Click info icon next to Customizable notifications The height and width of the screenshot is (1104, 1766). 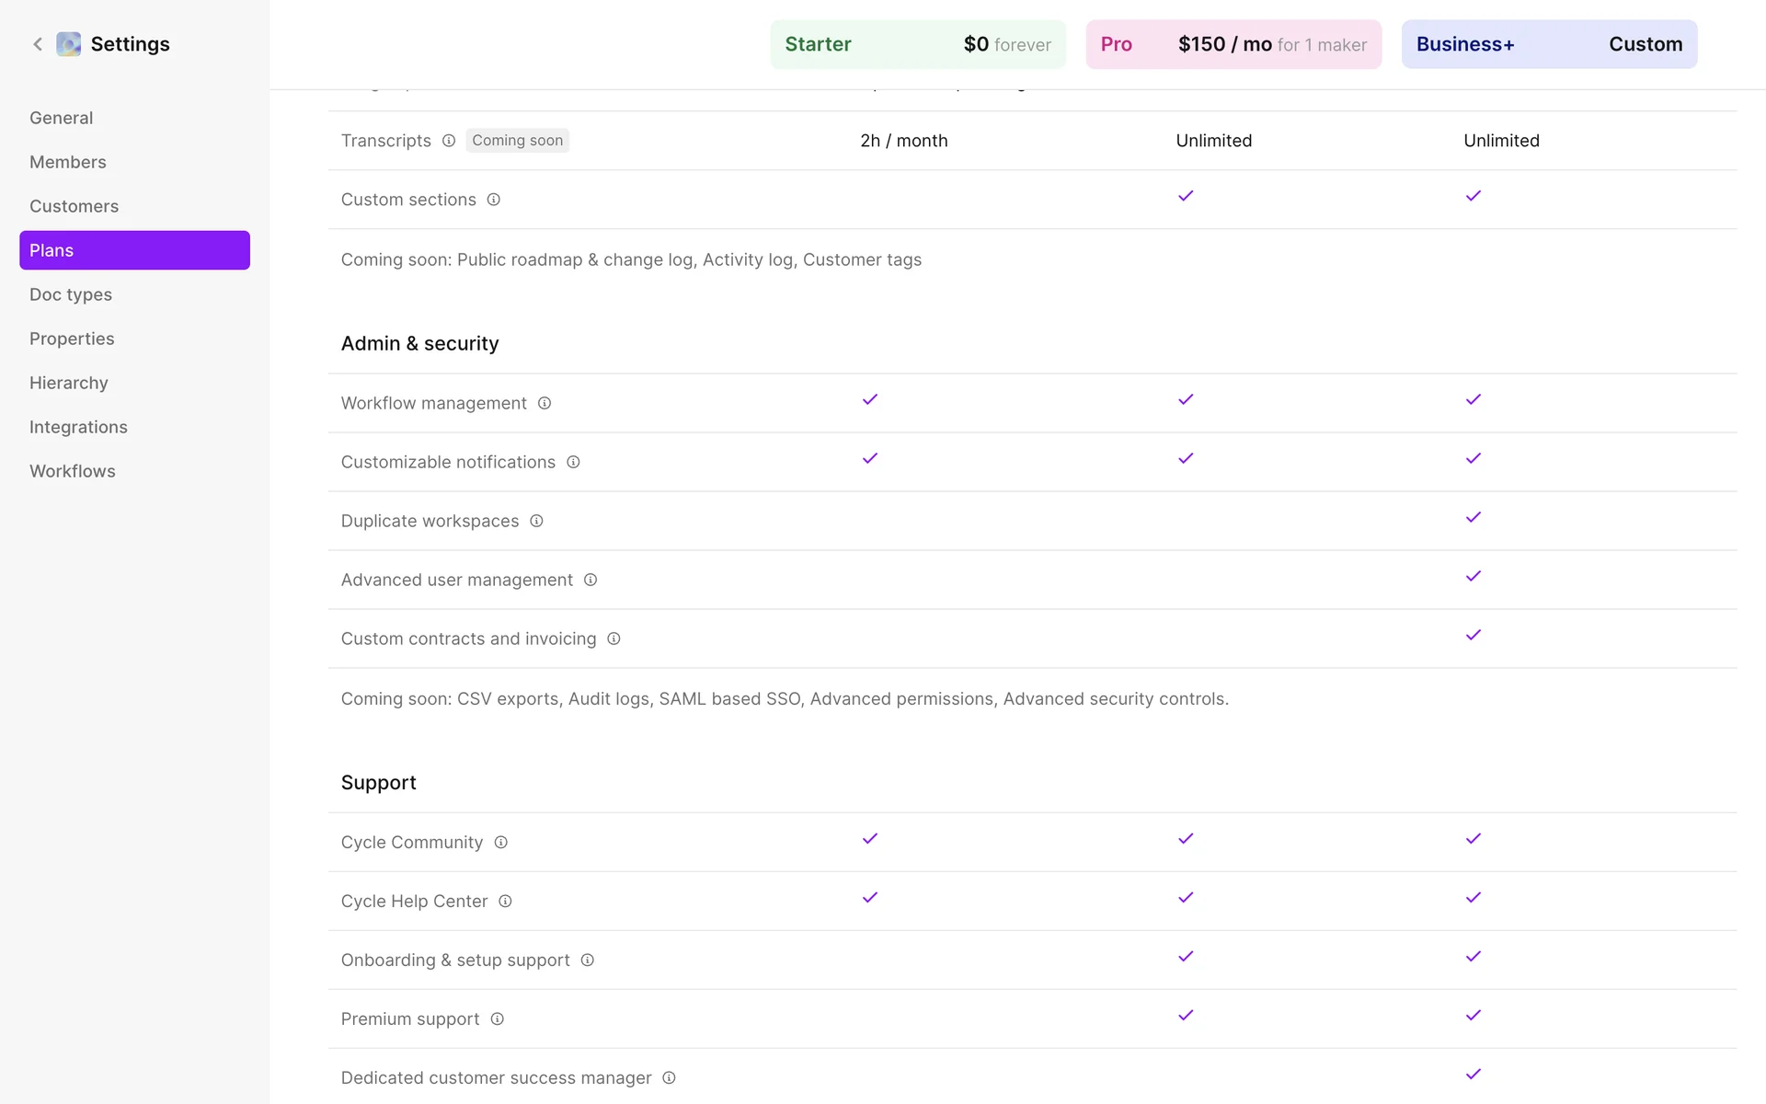tap(573, 462)
